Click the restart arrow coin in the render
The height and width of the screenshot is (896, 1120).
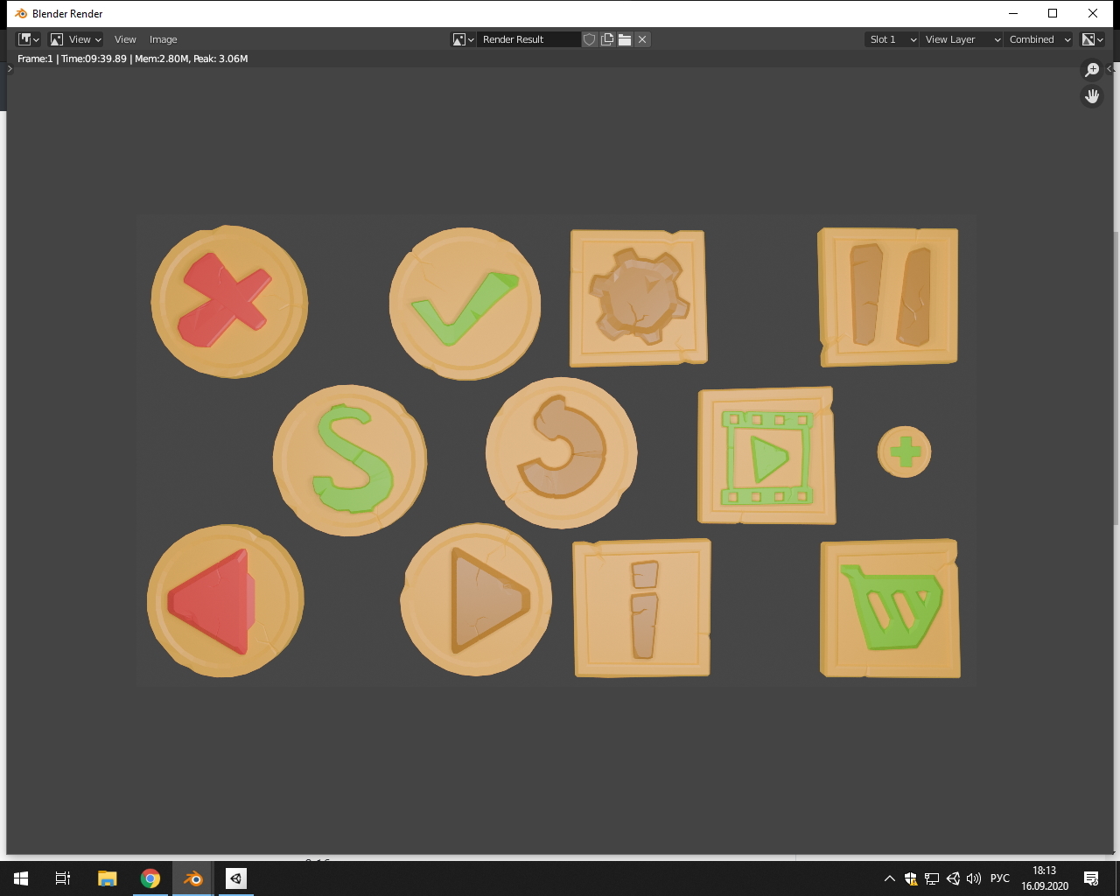point(562,452)
